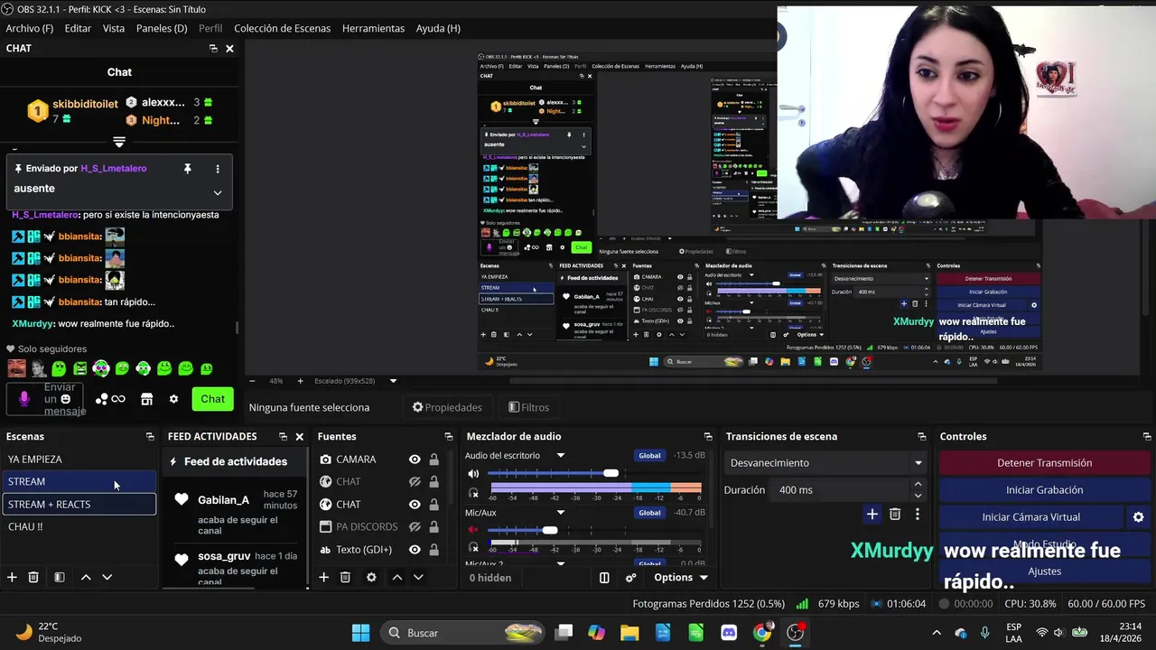The width and height of the screenshot is (1156, 650).
Task: Move the source down in the Fuentes toolbar
Action: click(418, 577)
